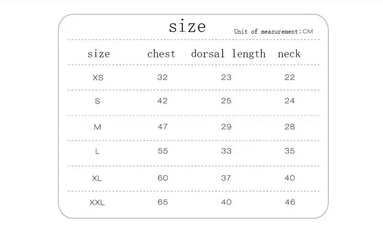Click chest value 65 for XXL

point(163,202)
